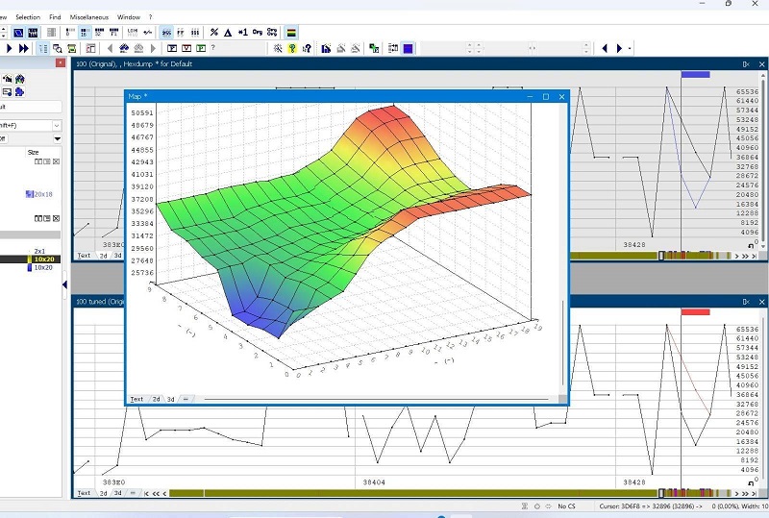Switch Map window to Text tab

point(136,399)
